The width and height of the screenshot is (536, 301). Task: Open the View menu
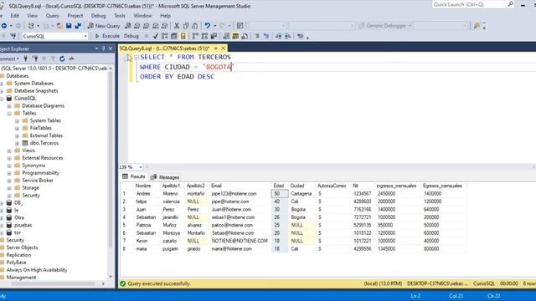[33, 16]
